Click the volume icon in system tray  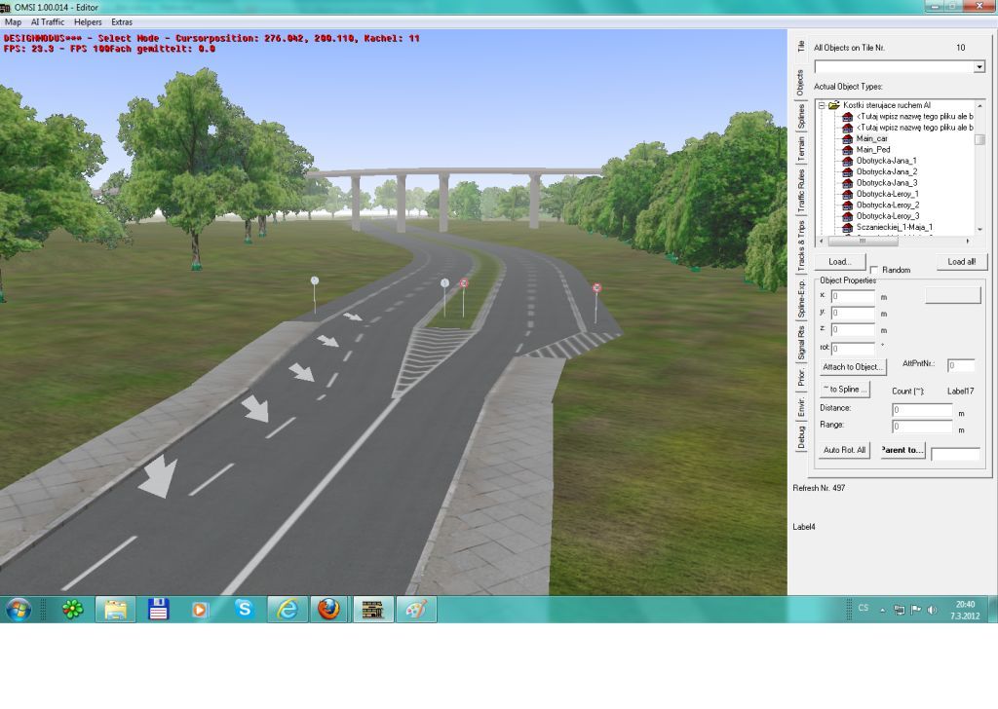coord(932,610)
